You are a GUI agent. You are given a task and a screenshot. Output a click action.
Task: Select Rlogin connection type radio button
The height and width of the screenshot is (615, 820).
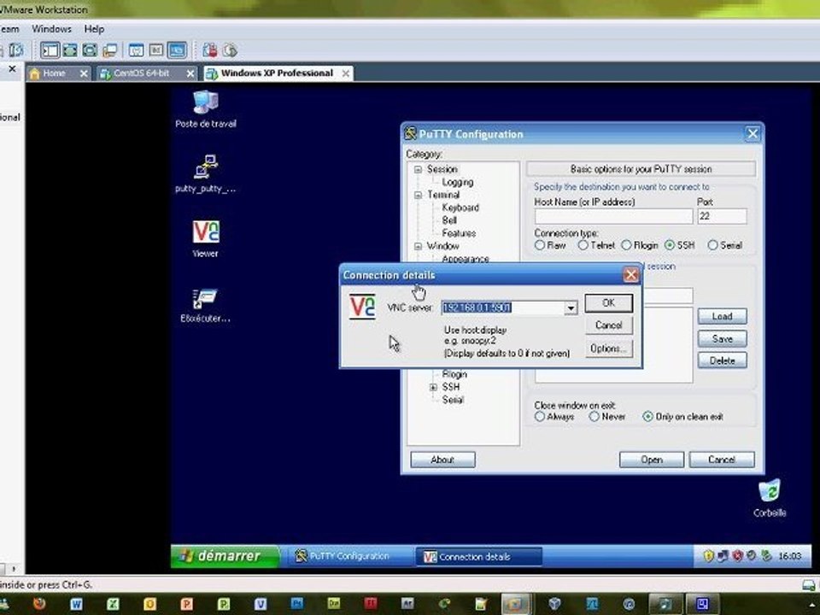(x=626, y=245)
